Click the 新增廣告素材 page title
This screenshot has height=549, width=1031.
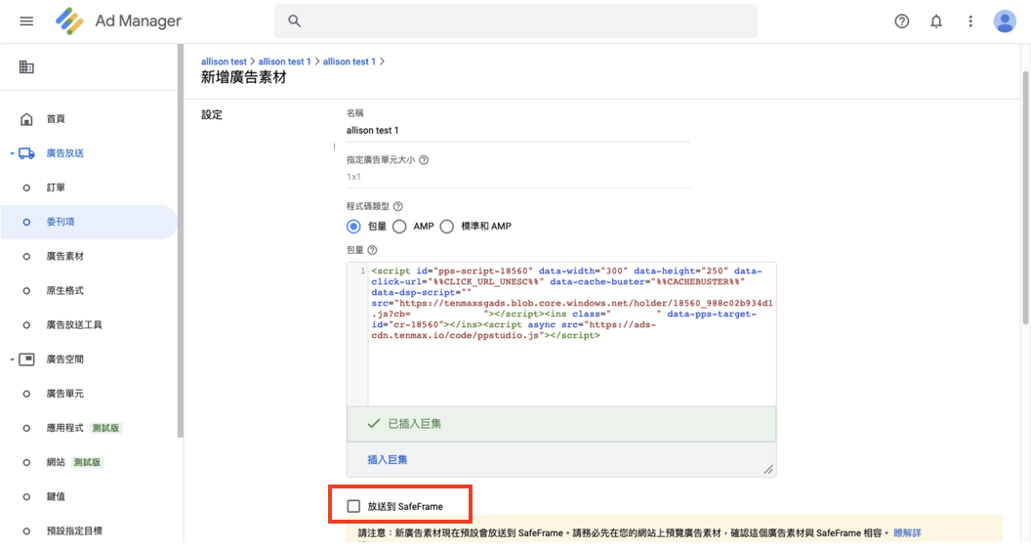(244, 78)
